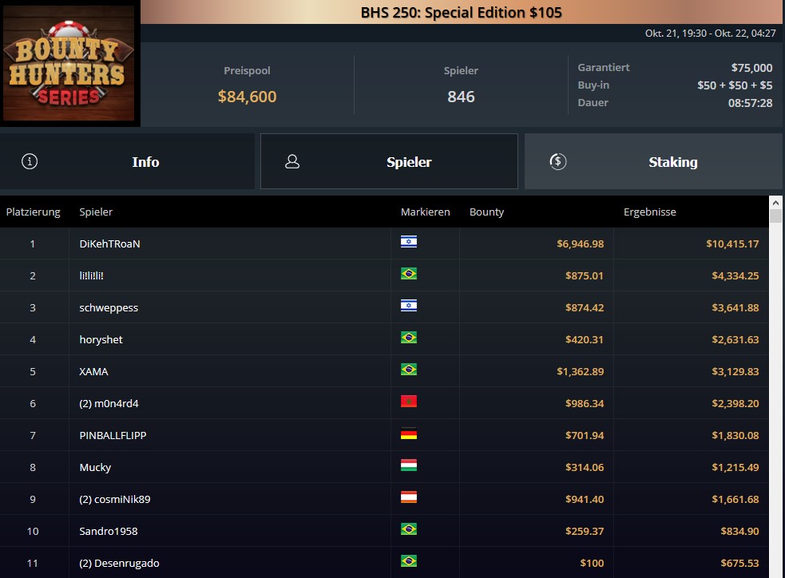785x578 pixels.
Task: Click the date range Okt. 21 - Okt. 22
Action: pyautogui.click(x=710, y=34)
